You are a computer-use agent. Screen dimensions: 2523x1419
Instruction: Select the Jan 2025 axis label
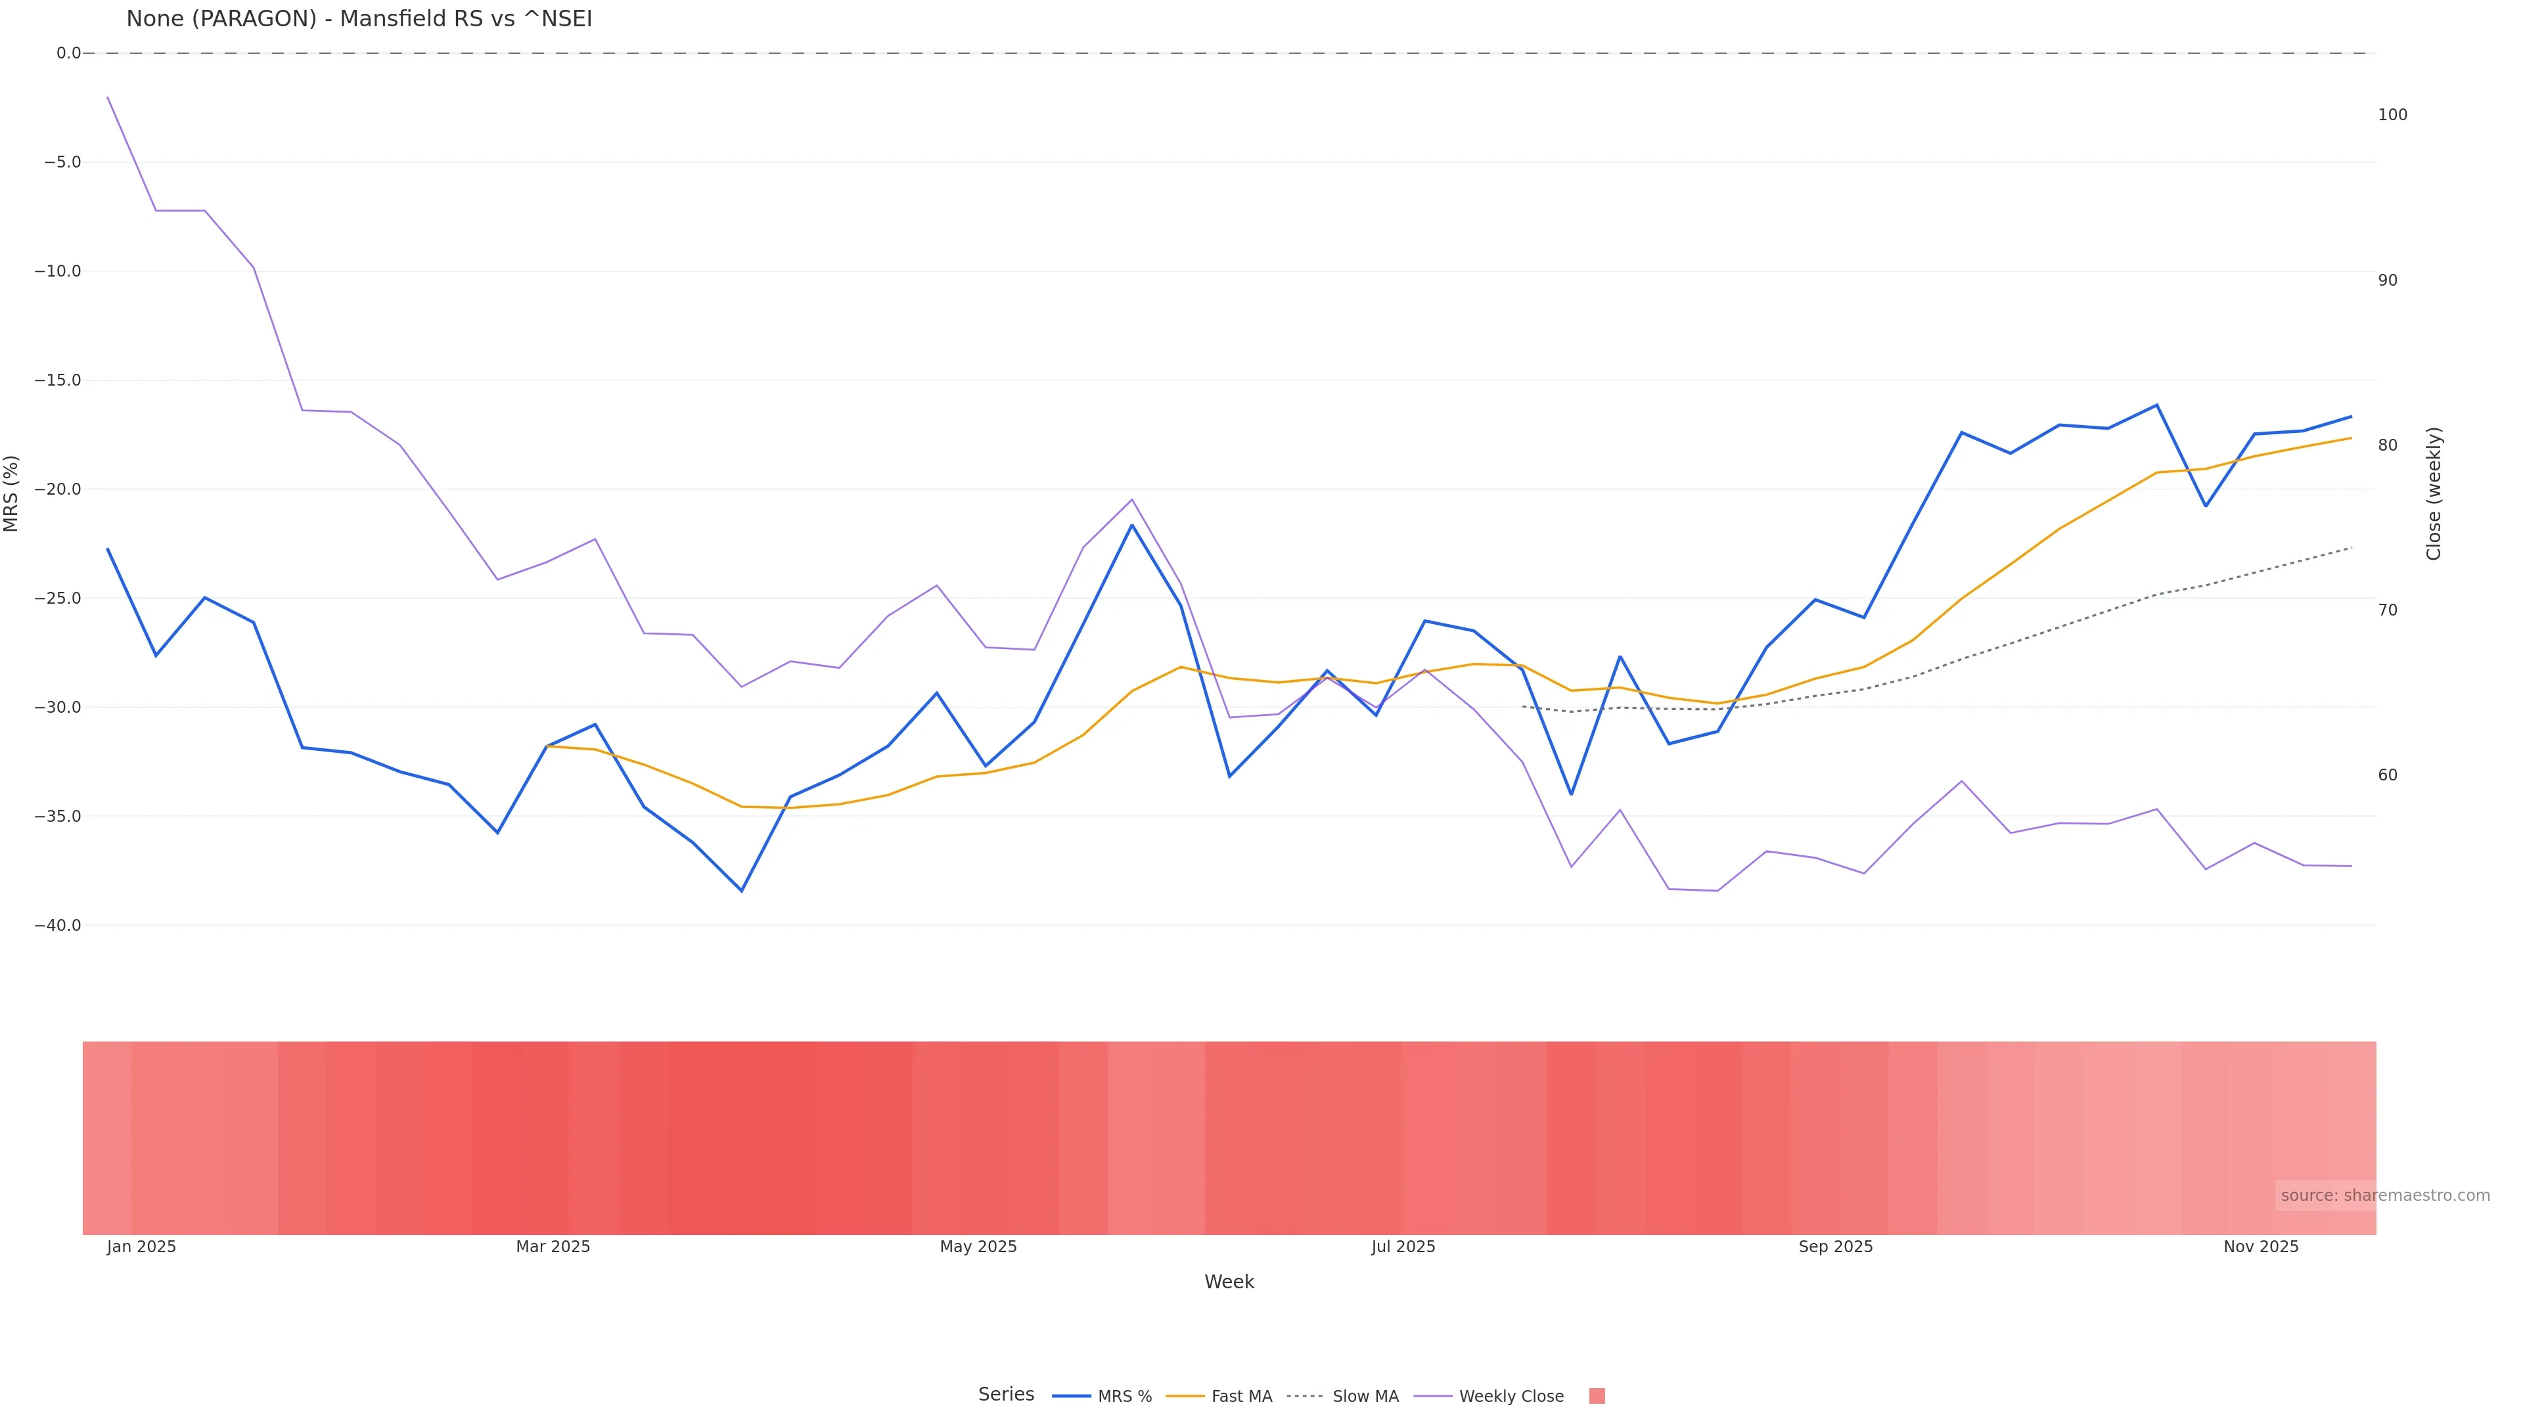tap(142, 1247)
